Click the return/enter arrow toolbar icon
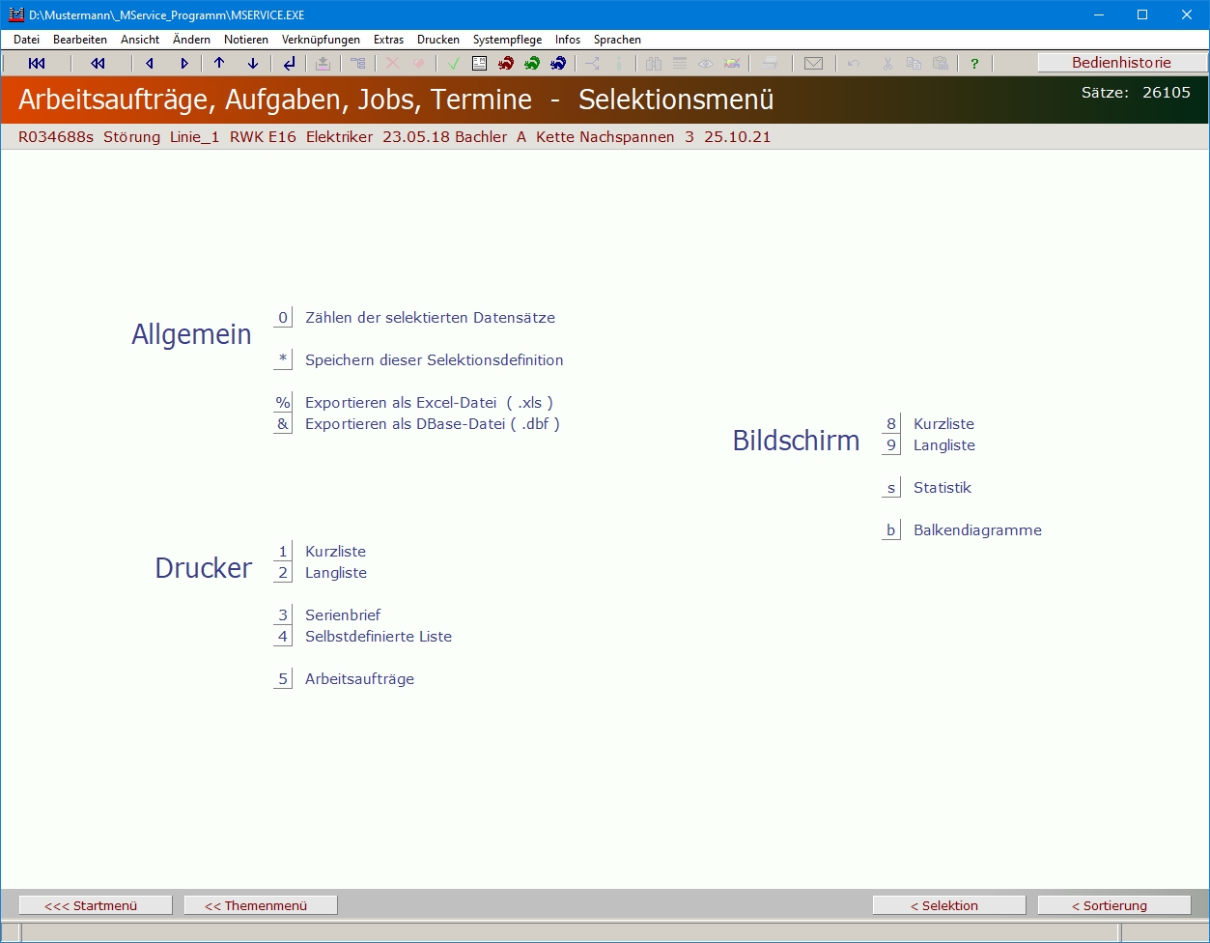Screen dimensions: 1210x943 (x=289, y=64)
